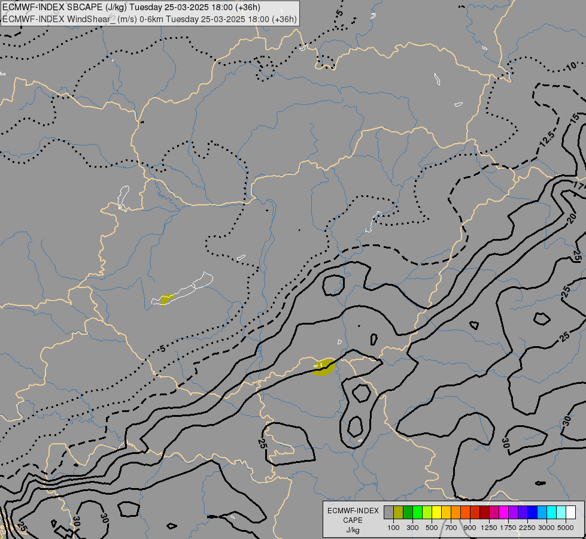The image size is (586, 539).
Task: Select the J/kg unit label in legend
Action: [x=353, y=531]
